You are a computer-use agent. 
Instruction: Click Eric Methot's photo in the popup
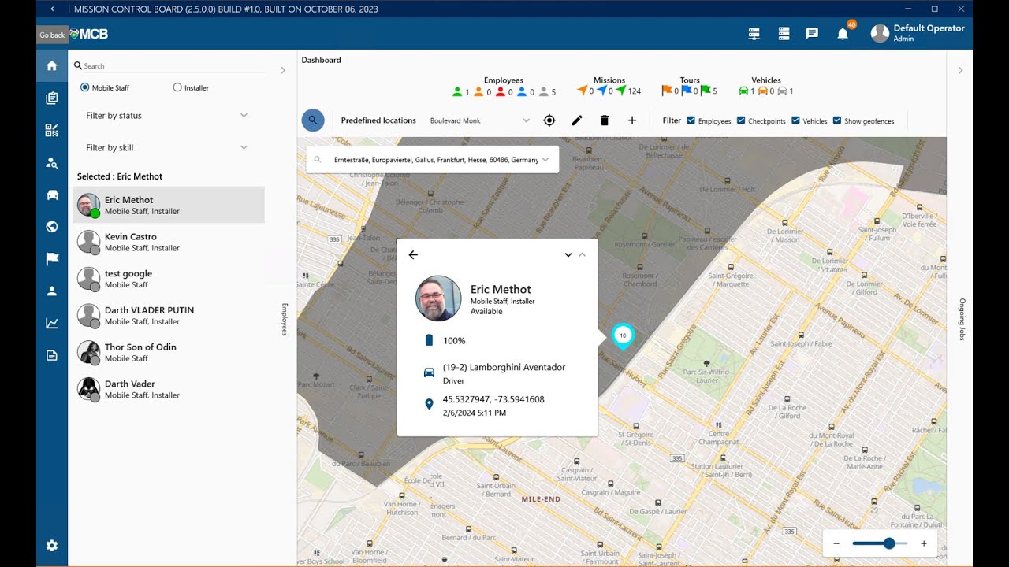click(x=438, y=298)
